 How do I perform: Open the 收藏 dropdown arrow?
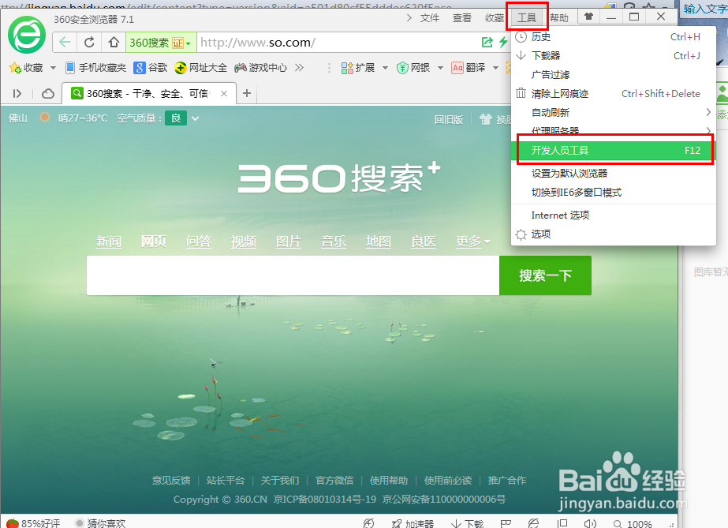(52, 67)
